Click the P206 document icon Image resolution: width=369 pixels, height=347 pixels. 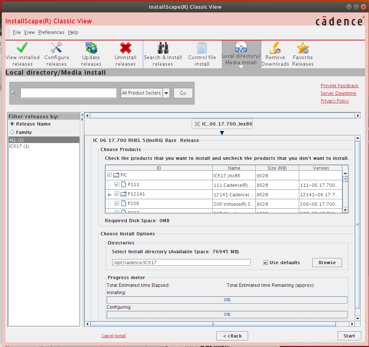pyautogui.click(x=124, y=203)
